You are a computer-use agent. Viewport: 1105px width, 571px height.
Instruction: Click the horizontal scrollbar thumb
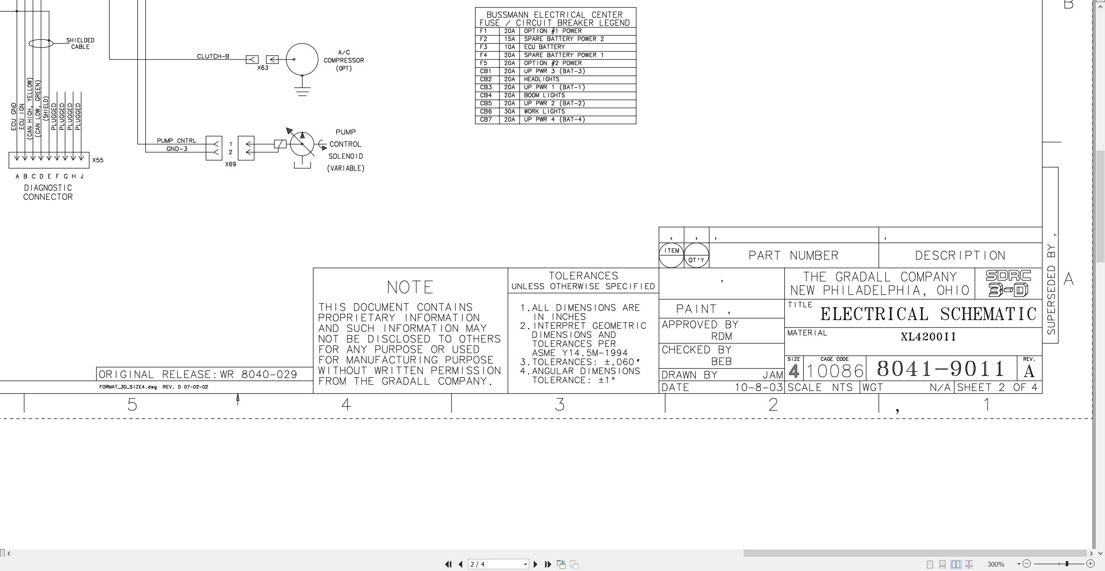[915, 553]
